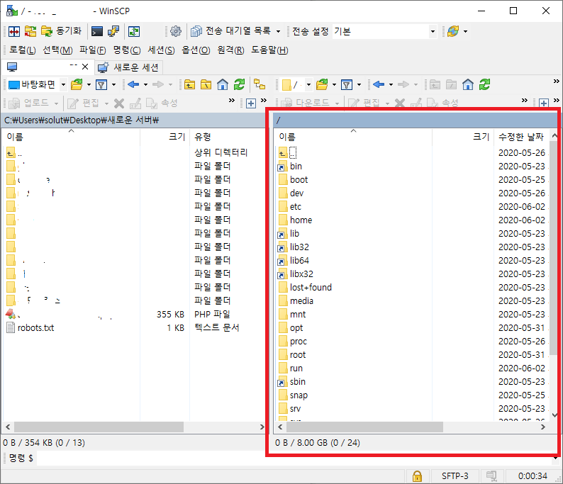Open the 명령(C) menu
The image size is (563, 484).
pos(126,50)
